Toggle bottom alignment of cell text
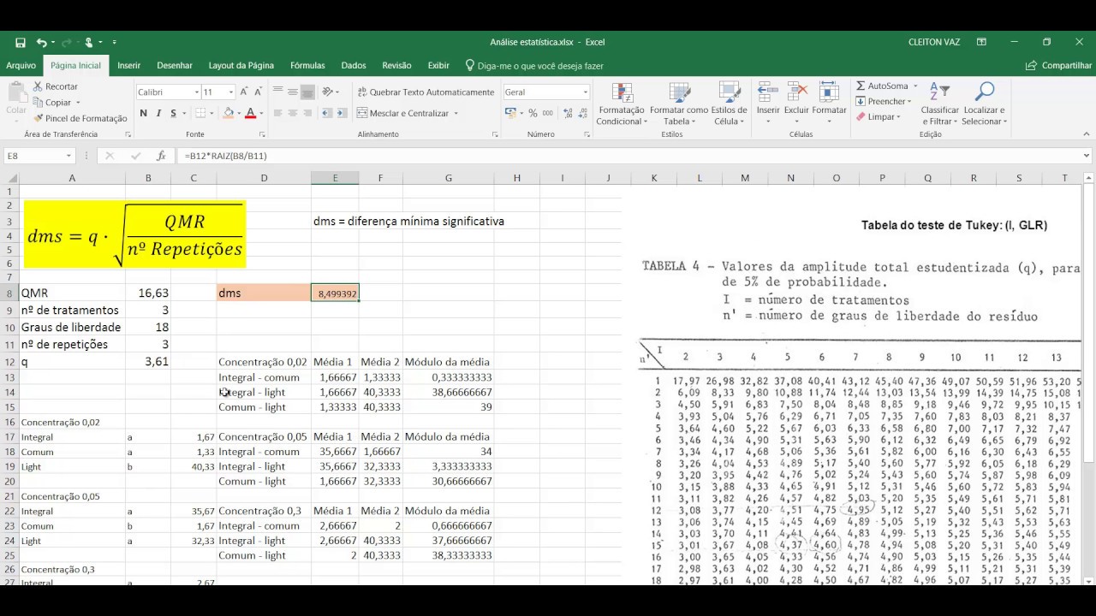The image size is (1096, 616). [308, 92]
